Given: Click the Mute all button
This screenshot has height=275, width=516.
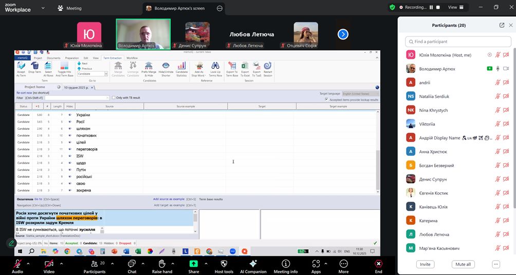Looking at the screenshot, I should 463,264.
